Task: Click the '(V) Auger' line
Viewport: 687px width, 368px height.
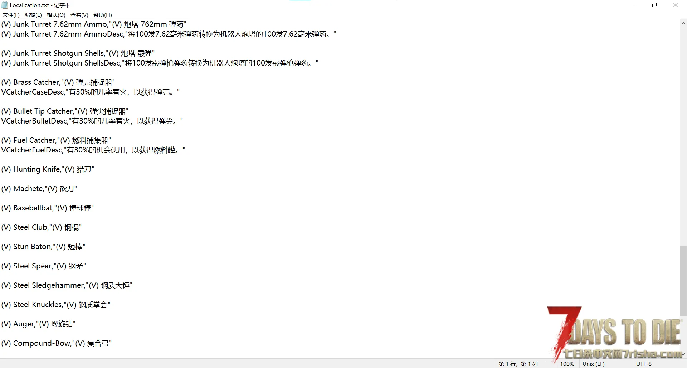Action: [38, 324]
